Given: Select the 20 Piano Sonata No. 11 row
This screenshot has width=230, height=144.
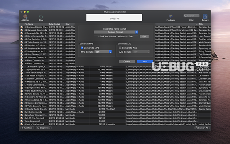Looking at the screenshot, I should (115, 94).
